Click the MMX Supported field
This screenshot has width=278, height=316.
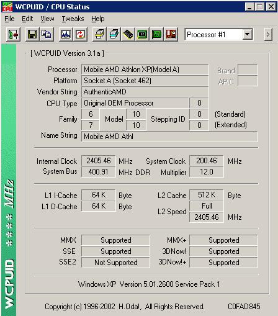click(x=115, y=240)
